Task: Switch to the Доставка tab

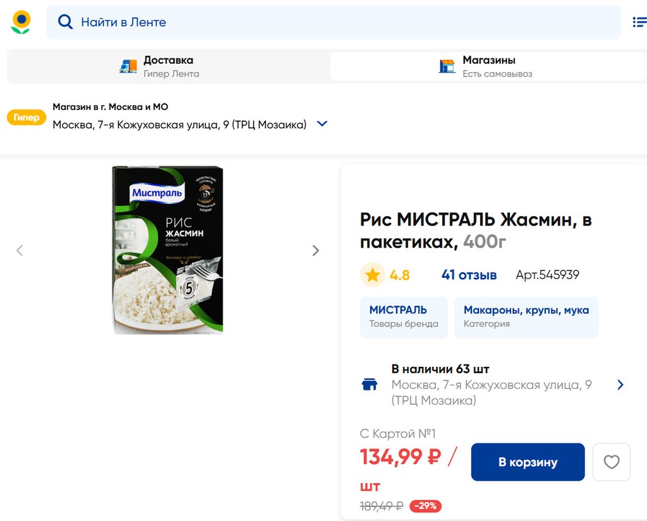Action: click(167, 66)
